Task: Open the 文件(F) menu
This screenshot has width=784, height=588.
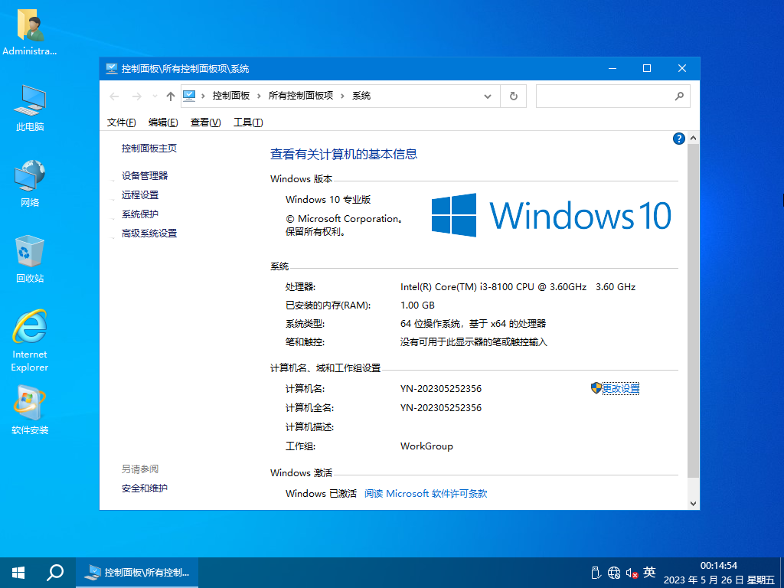Action: pyautogui.click(x=121, y=122)
